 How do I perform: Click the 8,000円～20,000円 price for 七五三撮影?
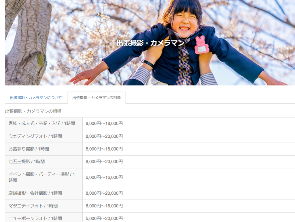tap(104, 162)
